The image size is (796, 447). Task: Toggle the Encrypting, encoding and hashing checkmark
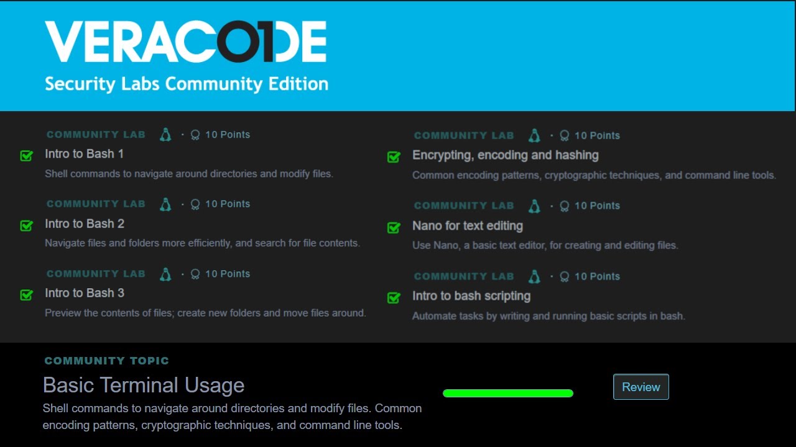(394, 156)
